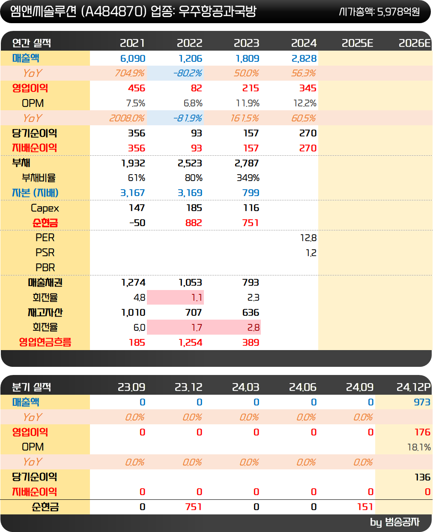Screen dimensions: 433x532
Task: Click the 2022 liabilities value 2,523
Action: pos(190,163)
